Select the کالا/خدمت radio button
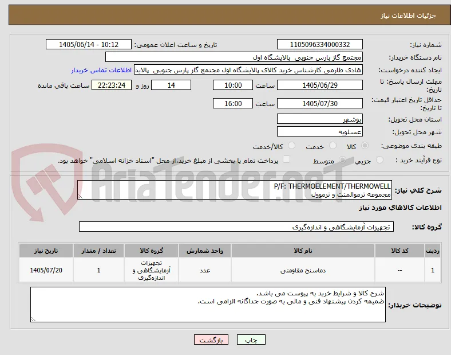 (x=291, y=146)
